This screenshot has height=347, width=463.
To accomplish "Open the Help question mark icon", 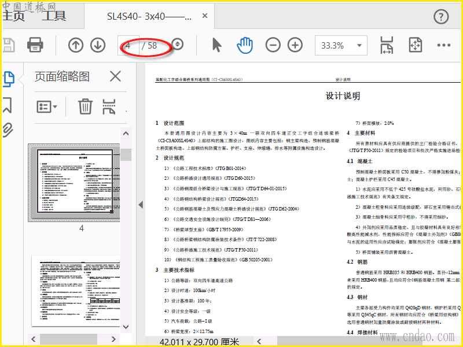I will click(441, 17).
